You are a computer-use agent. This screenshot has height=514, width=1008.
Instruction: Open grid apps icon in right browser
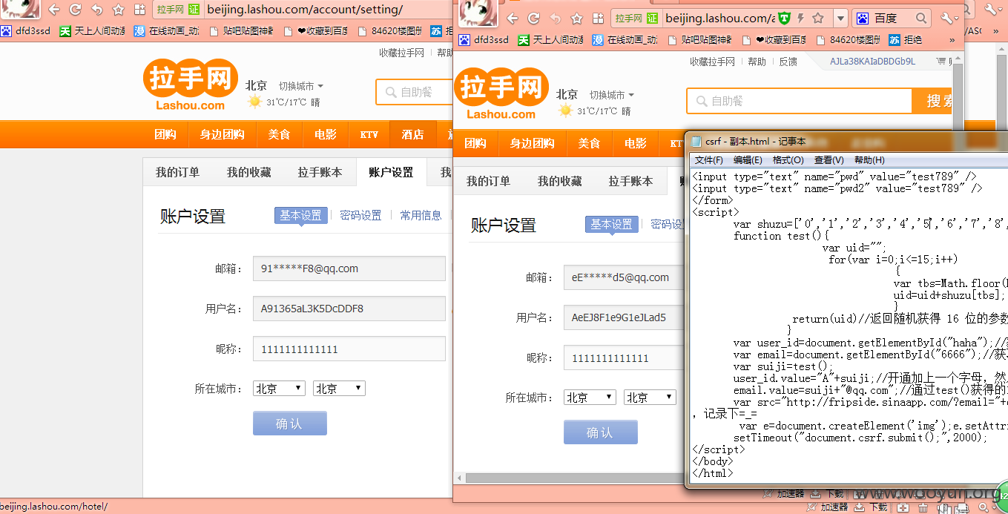coord(597,18)
